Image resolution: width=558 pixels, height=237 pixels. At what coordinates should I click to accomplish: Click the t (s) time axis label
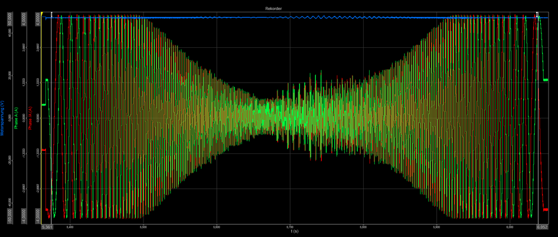coord(294,231)
